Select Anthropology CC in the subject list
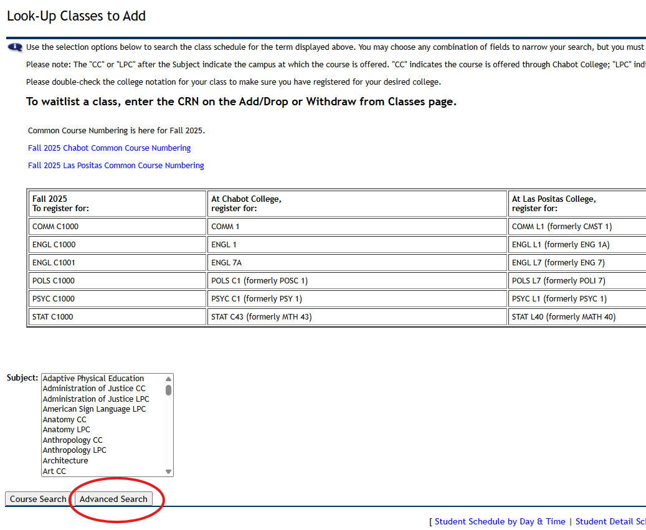Image resolution: width=646 pixels, height=530 pixels. click(73, 440)
